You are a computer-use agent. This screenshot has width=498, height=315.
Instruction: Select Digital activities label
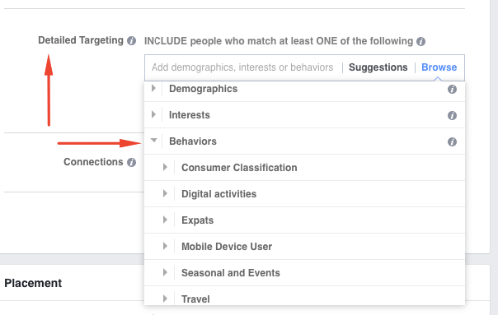tap(218, 194)
